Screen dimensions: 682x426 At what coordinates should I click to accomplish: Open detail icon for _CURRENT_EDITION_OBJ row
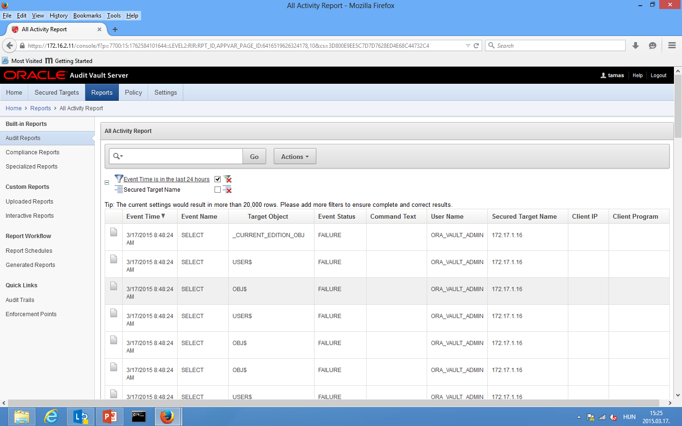[x=114, y=232]
